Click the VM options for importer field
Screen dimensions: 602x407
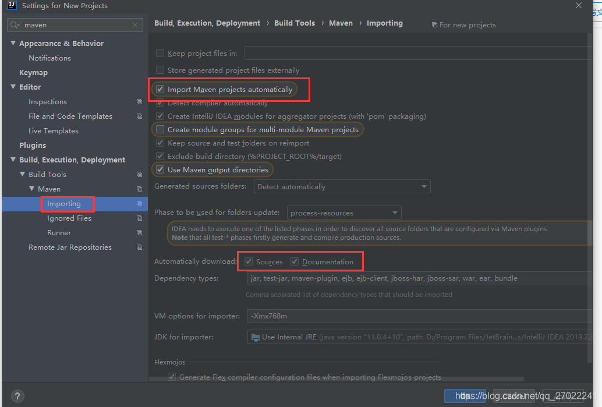(x=420, y=316)
